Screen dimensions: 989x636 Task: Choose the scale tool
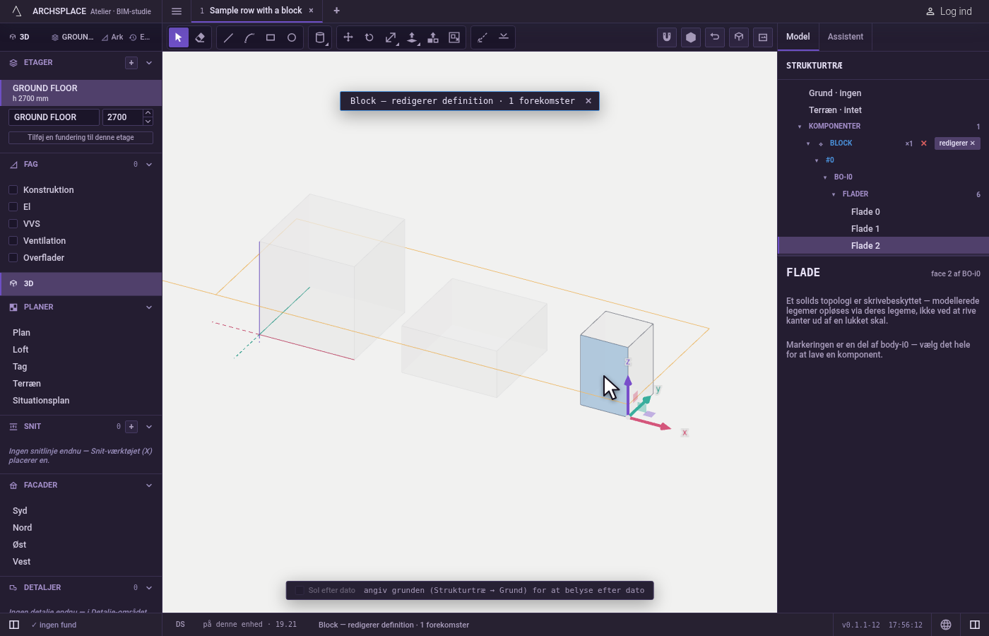pyautogui.click(x=391, y=37)
